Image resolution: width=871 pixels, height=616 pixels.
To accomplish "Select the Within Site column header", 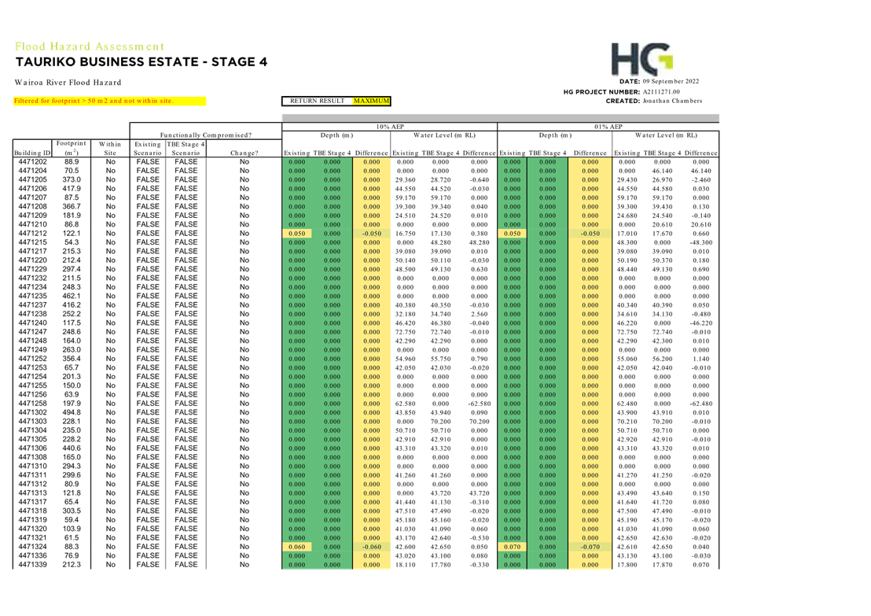I will point(110,148).
